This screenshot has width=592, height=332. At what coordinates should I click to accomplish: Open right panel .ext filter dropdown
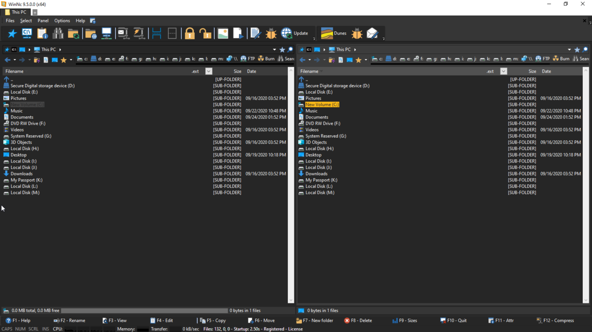(504, 72)
